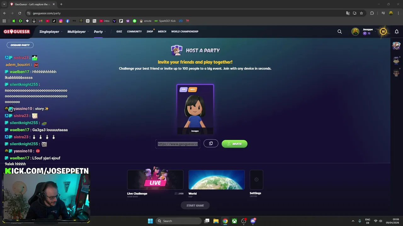The width and height of the screenshot is (403, 226).
Task: Click the START GAME button
Action: pyautogui.click(x=195, y=205)
